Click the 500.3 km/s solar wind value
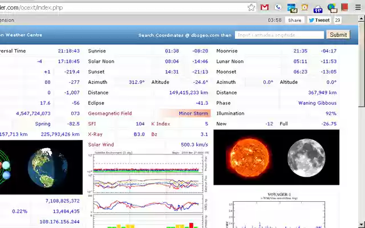The height and width of the screenshot is (228, 365). coord(194,144)
